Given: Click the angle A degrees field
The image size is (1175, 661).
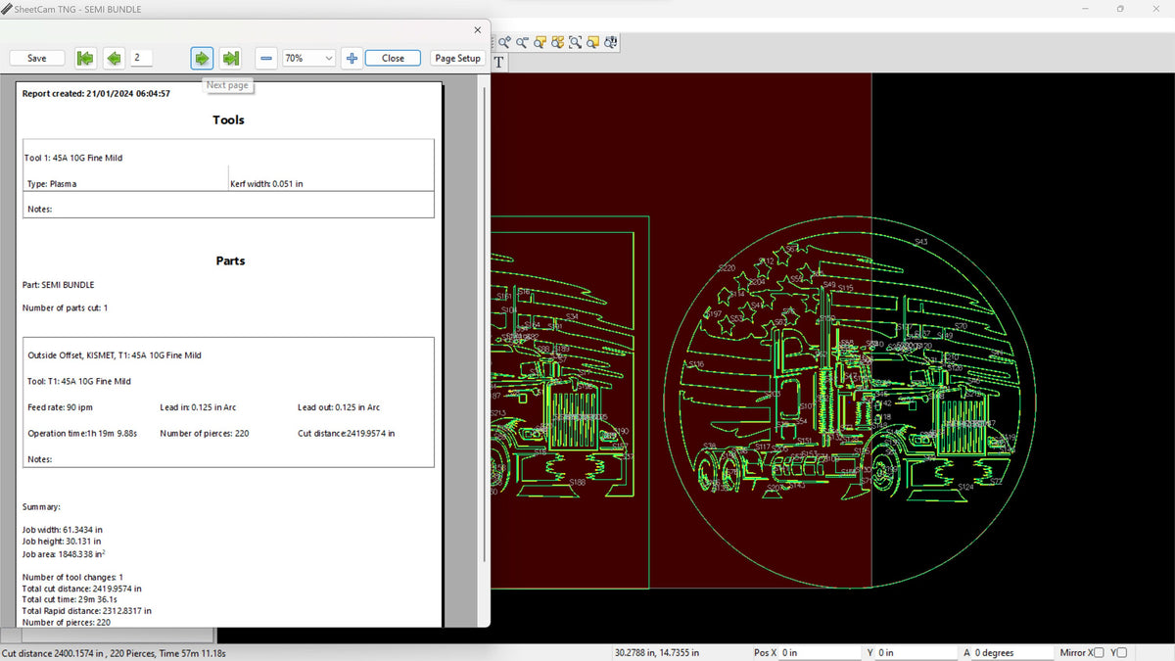Looking at the screenshot, I should click(x=1012, y=653).
